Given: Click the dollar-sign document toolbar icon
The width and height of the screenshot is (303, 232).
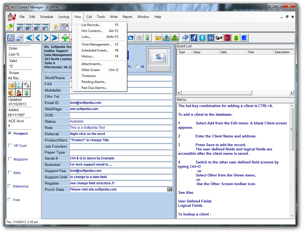Looking at the screenshot, I should point(147,38).
